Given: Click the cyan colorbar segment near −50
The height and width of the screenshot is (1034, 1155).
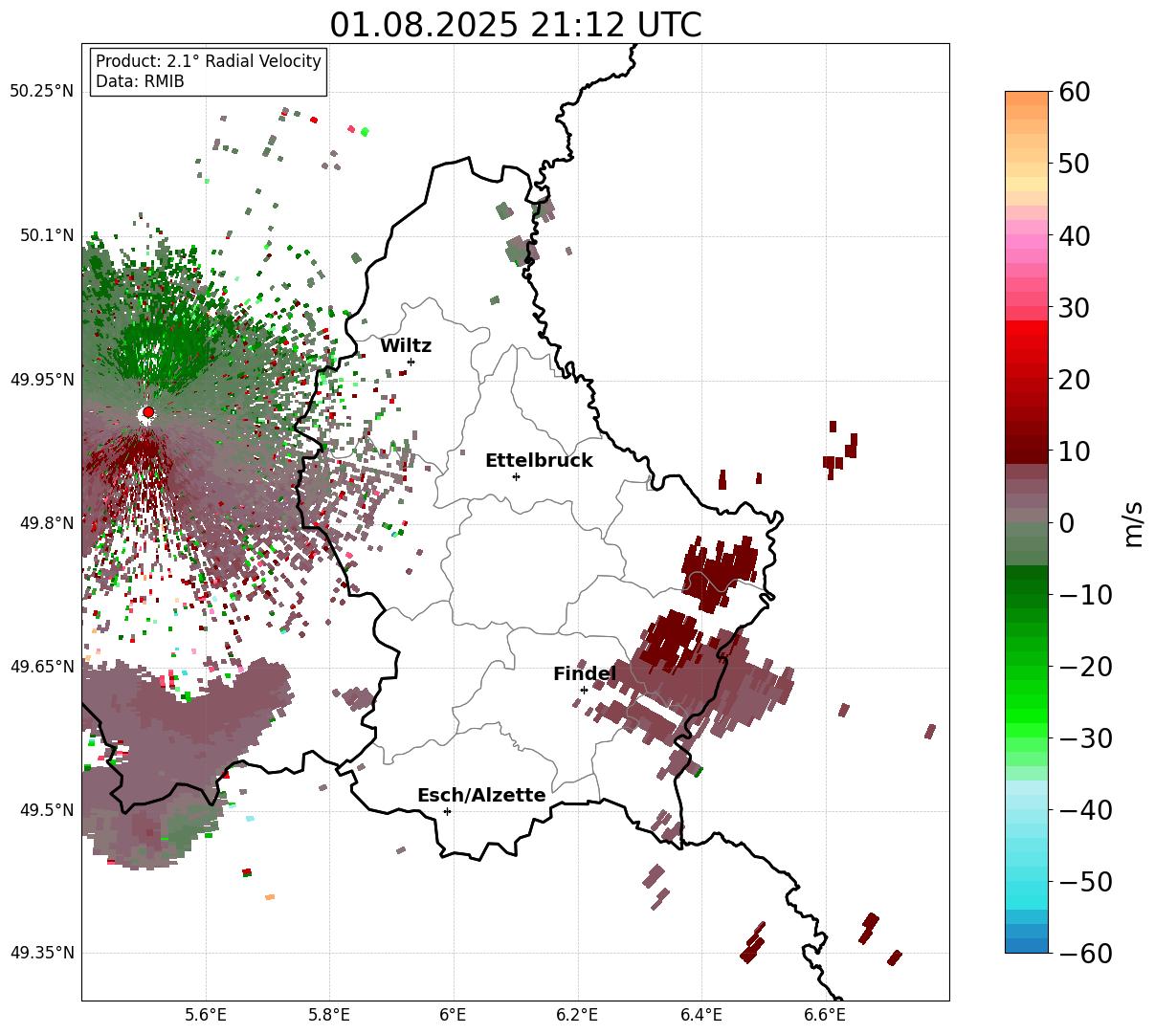Looking at the screenshot, I should (1027, 888).
